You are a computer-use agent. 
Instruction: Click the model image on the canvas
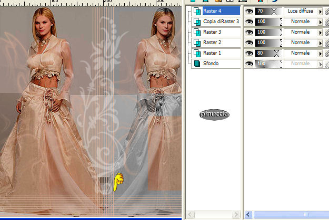pos(91,111)
